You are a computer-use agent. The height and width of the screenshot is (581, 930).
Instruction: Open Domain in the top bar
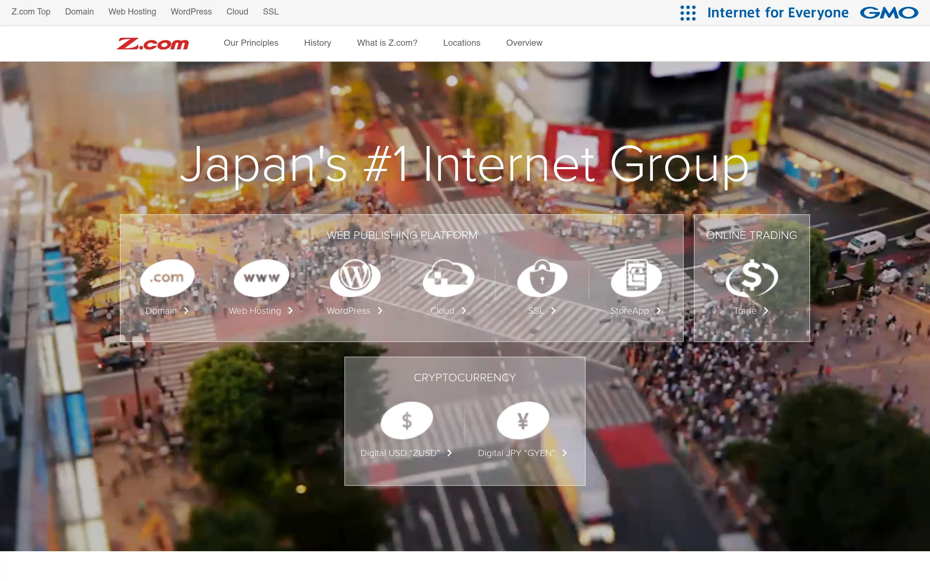(x=79, y=12)
